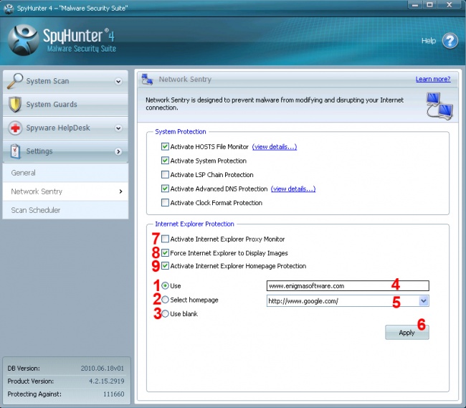This screenshot has height=408, width=466.
Task: Click the blue Help question mark icon
Action: coord(450,41)
